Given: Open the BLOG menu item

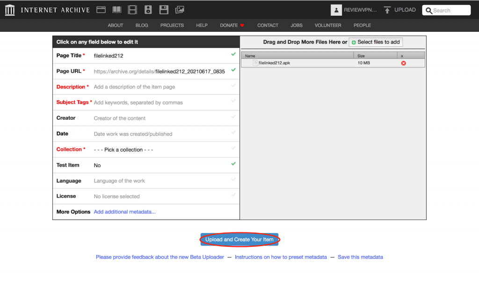Looking at the screenshot, I should coord(142,25).
